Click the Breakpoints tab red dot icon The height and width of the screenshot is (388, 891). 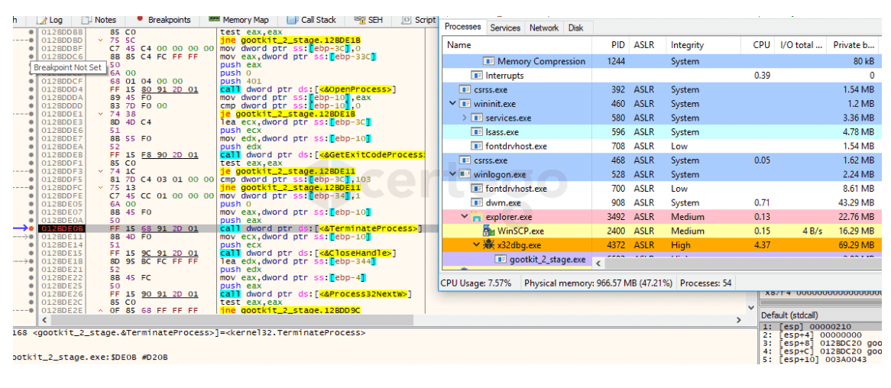(140, 19)
